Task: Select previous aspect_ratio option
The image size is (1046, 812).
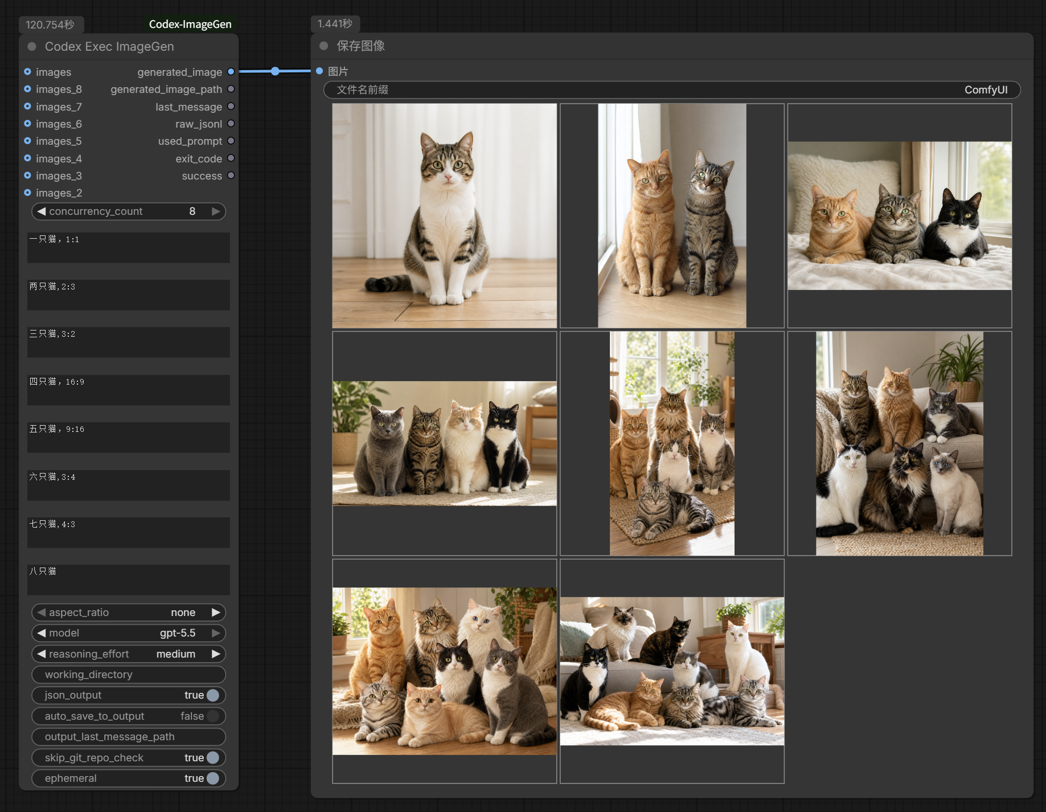Action: [x=42, y=613]
